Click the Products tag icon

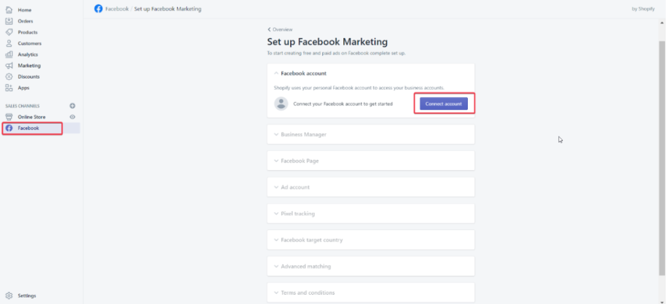[x=9, y=32]
